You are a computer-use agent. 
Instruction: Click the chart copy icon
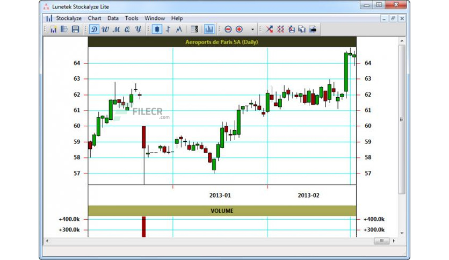tap(302, 29)
